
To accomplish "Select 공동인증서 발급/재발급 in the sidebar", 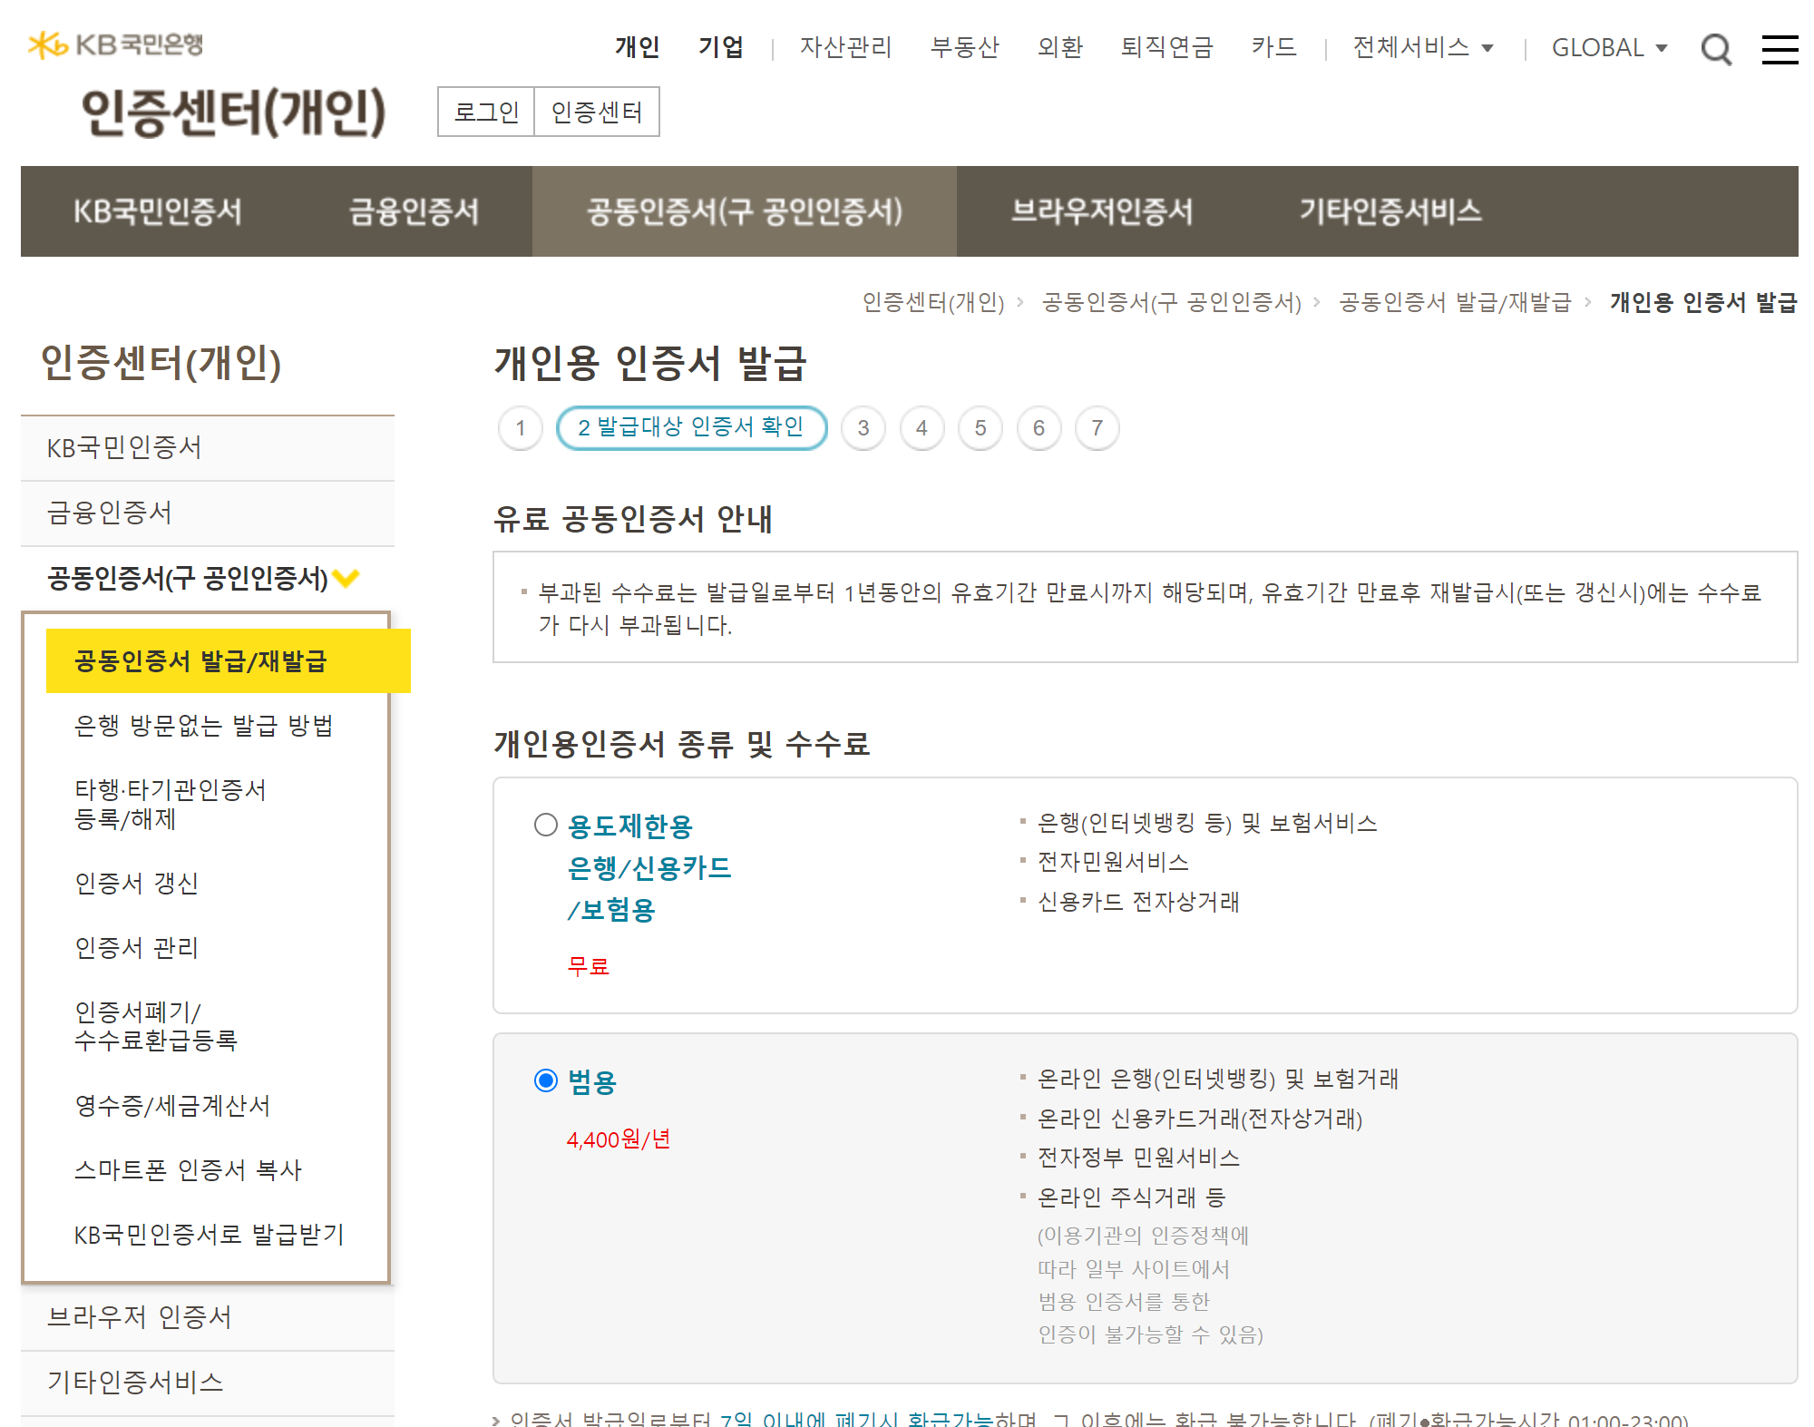I will [x=229, y=660].
